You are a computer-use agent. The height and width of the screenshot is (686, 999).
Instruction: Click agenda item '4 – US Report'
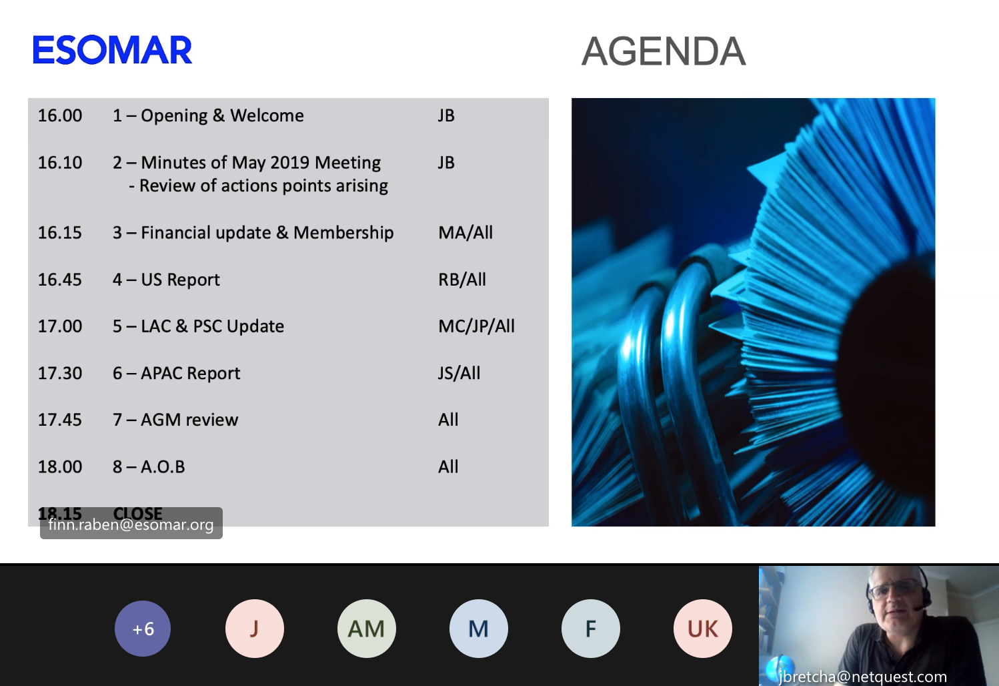coord(166,280)
